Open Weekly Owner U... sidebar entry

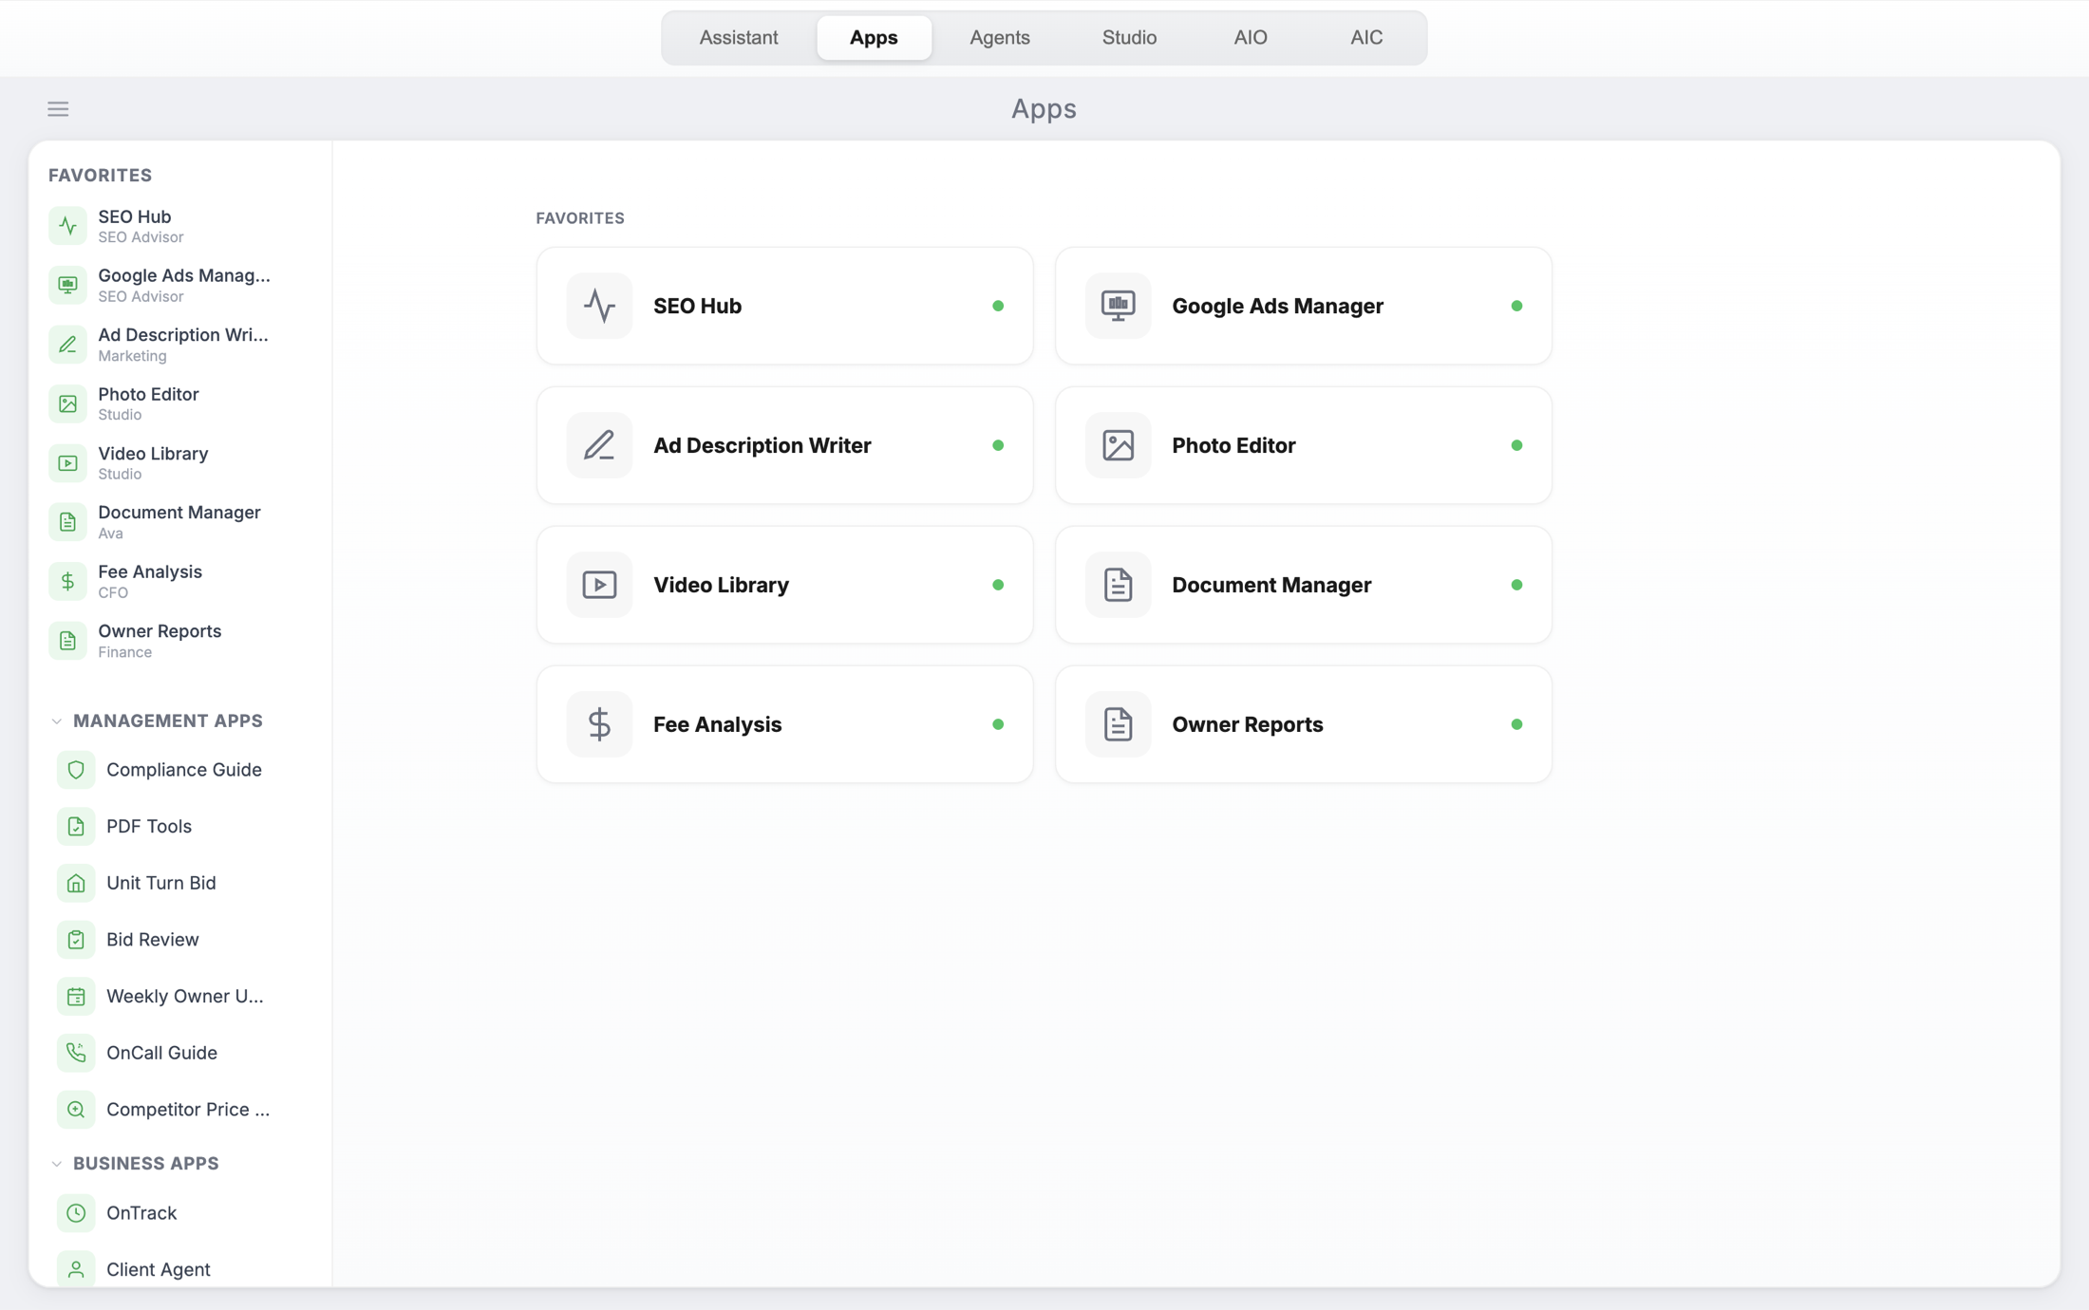(x=179, y=996)
